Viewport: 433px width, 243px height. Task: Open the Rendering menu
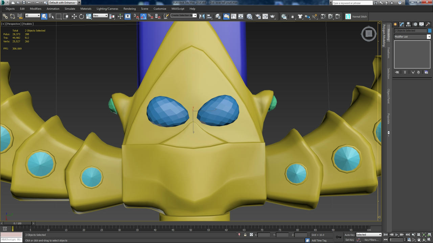[130, 9]
